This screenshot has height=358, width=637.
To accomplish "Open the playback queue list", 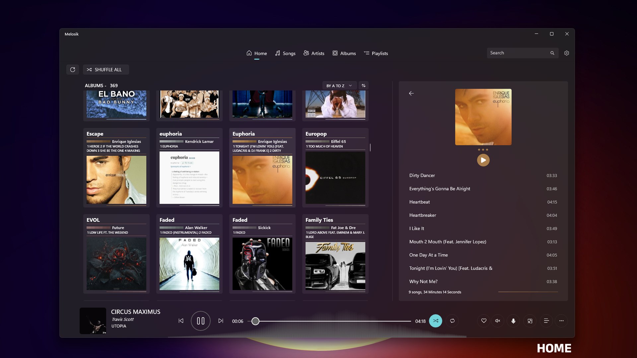I will [546, 321].
